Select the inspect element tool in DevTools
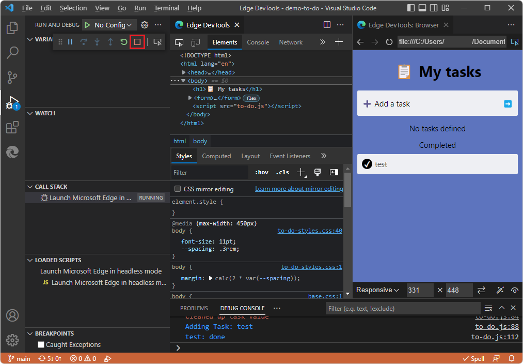Image resolution: width=523 pixels, height=364 pixels. [179, 42]
